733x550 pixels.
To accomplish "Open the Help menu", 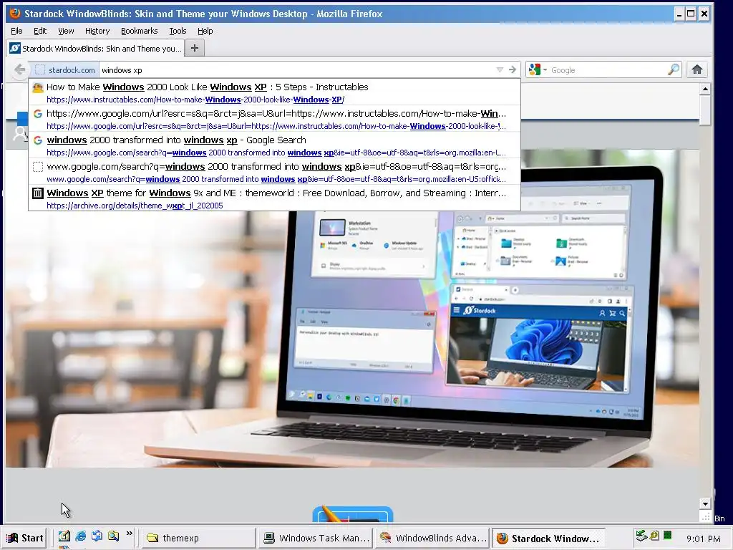I will click(205, 31).
